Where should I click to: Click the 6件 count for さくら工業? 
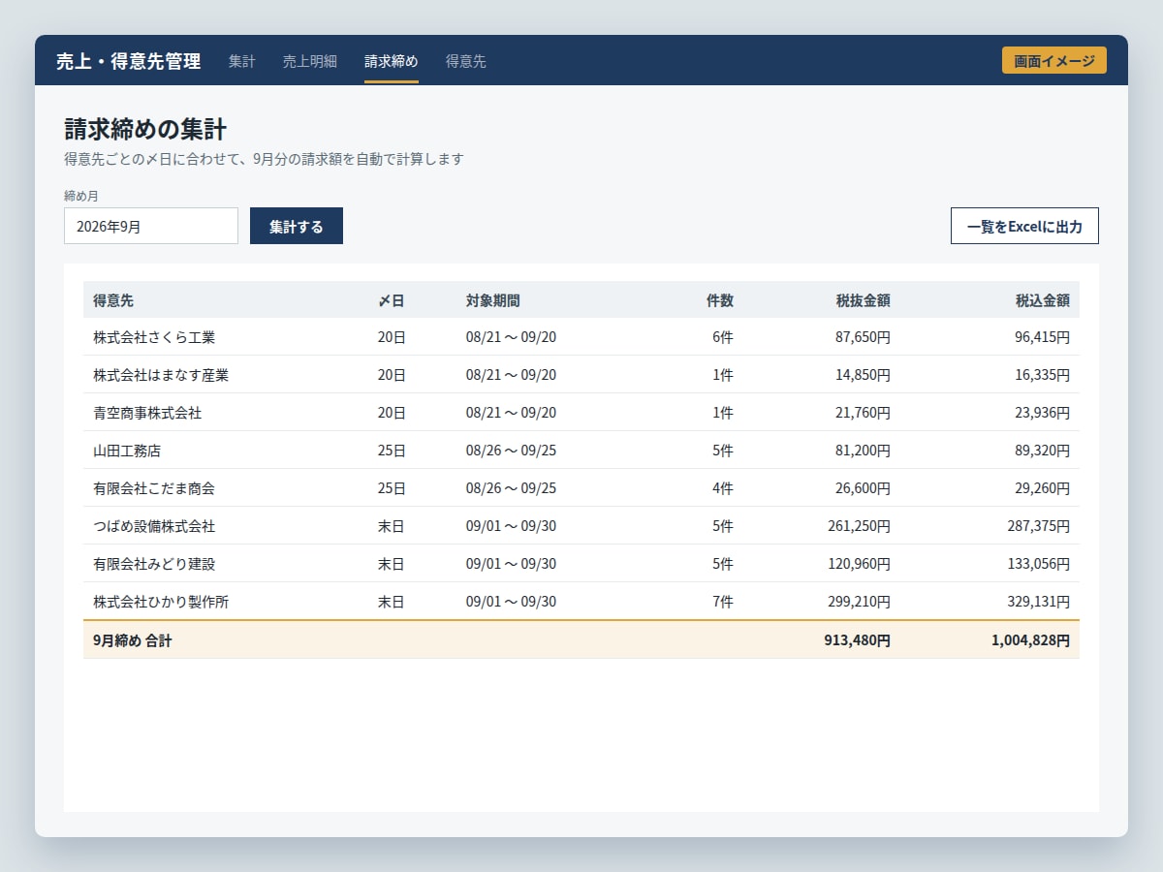723,337
